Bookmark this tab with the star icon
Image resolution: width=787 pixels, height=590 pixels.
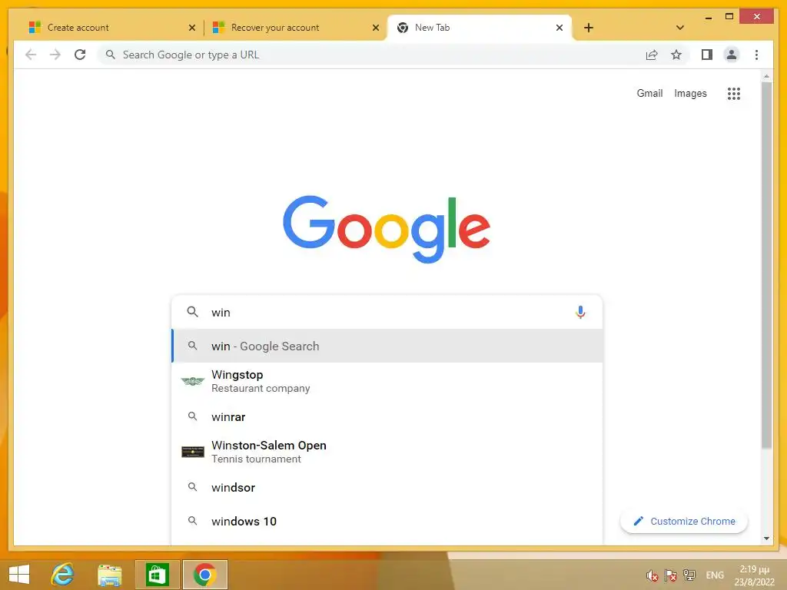(676, 55)
